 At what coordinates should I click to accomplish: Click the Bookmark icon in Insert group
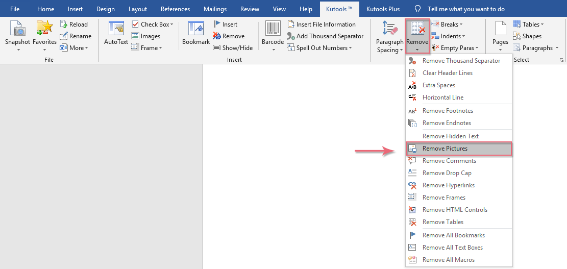click(x=196, y=29)
